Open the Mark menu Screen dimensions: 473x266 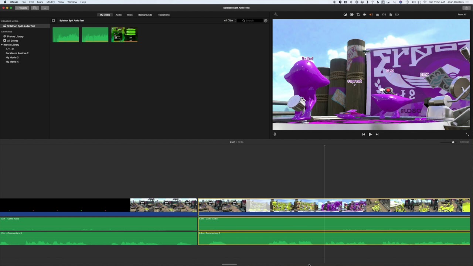pos(40,2)
